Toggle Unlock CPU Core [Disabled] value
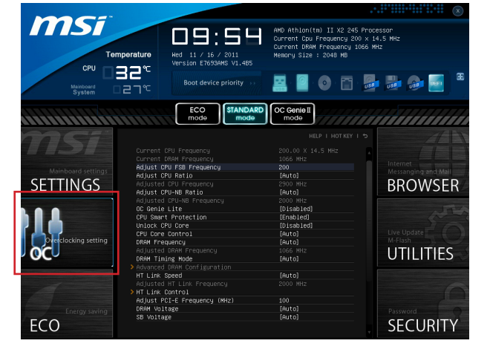Viewport: 490px width, 352px height. [x=295, y=226]
